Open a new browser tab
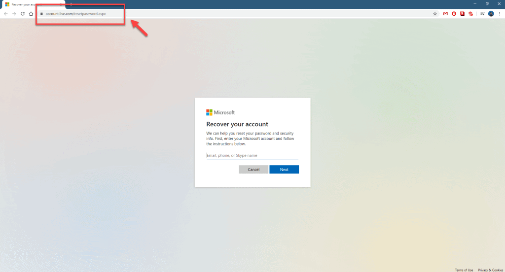This screenshot has height=272, width=505. click(x=71, y=4)
